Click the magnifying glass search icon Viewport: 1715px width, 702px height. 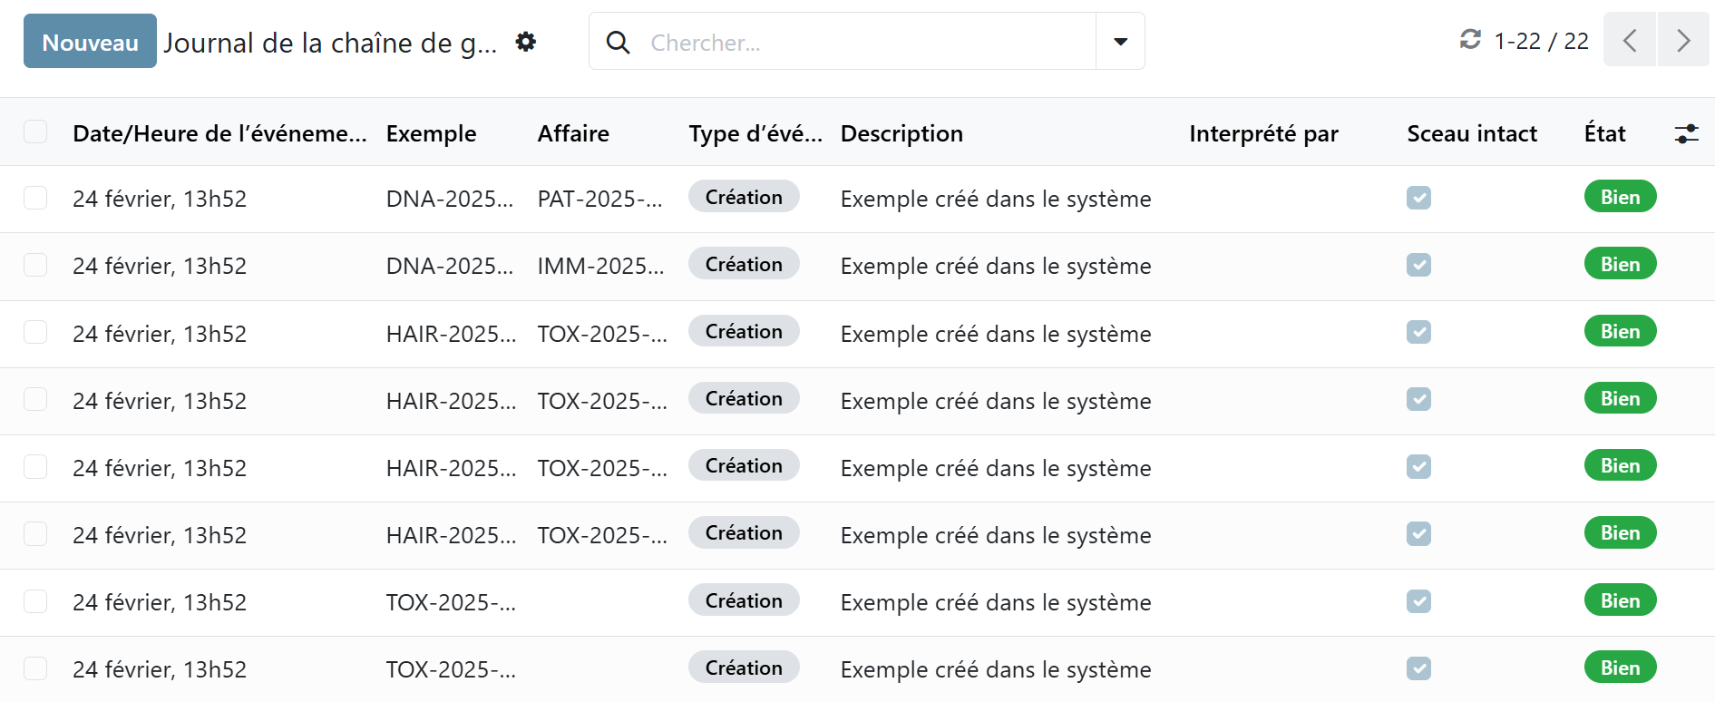(618, 42)
